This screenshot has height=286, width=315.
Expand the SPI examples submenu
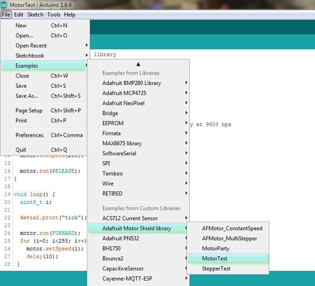coord(139,164)
